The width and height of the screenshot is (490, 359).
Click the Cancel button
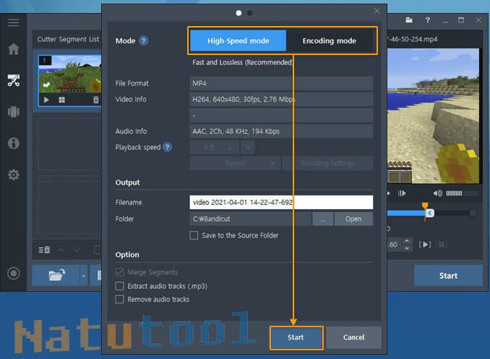353,337
